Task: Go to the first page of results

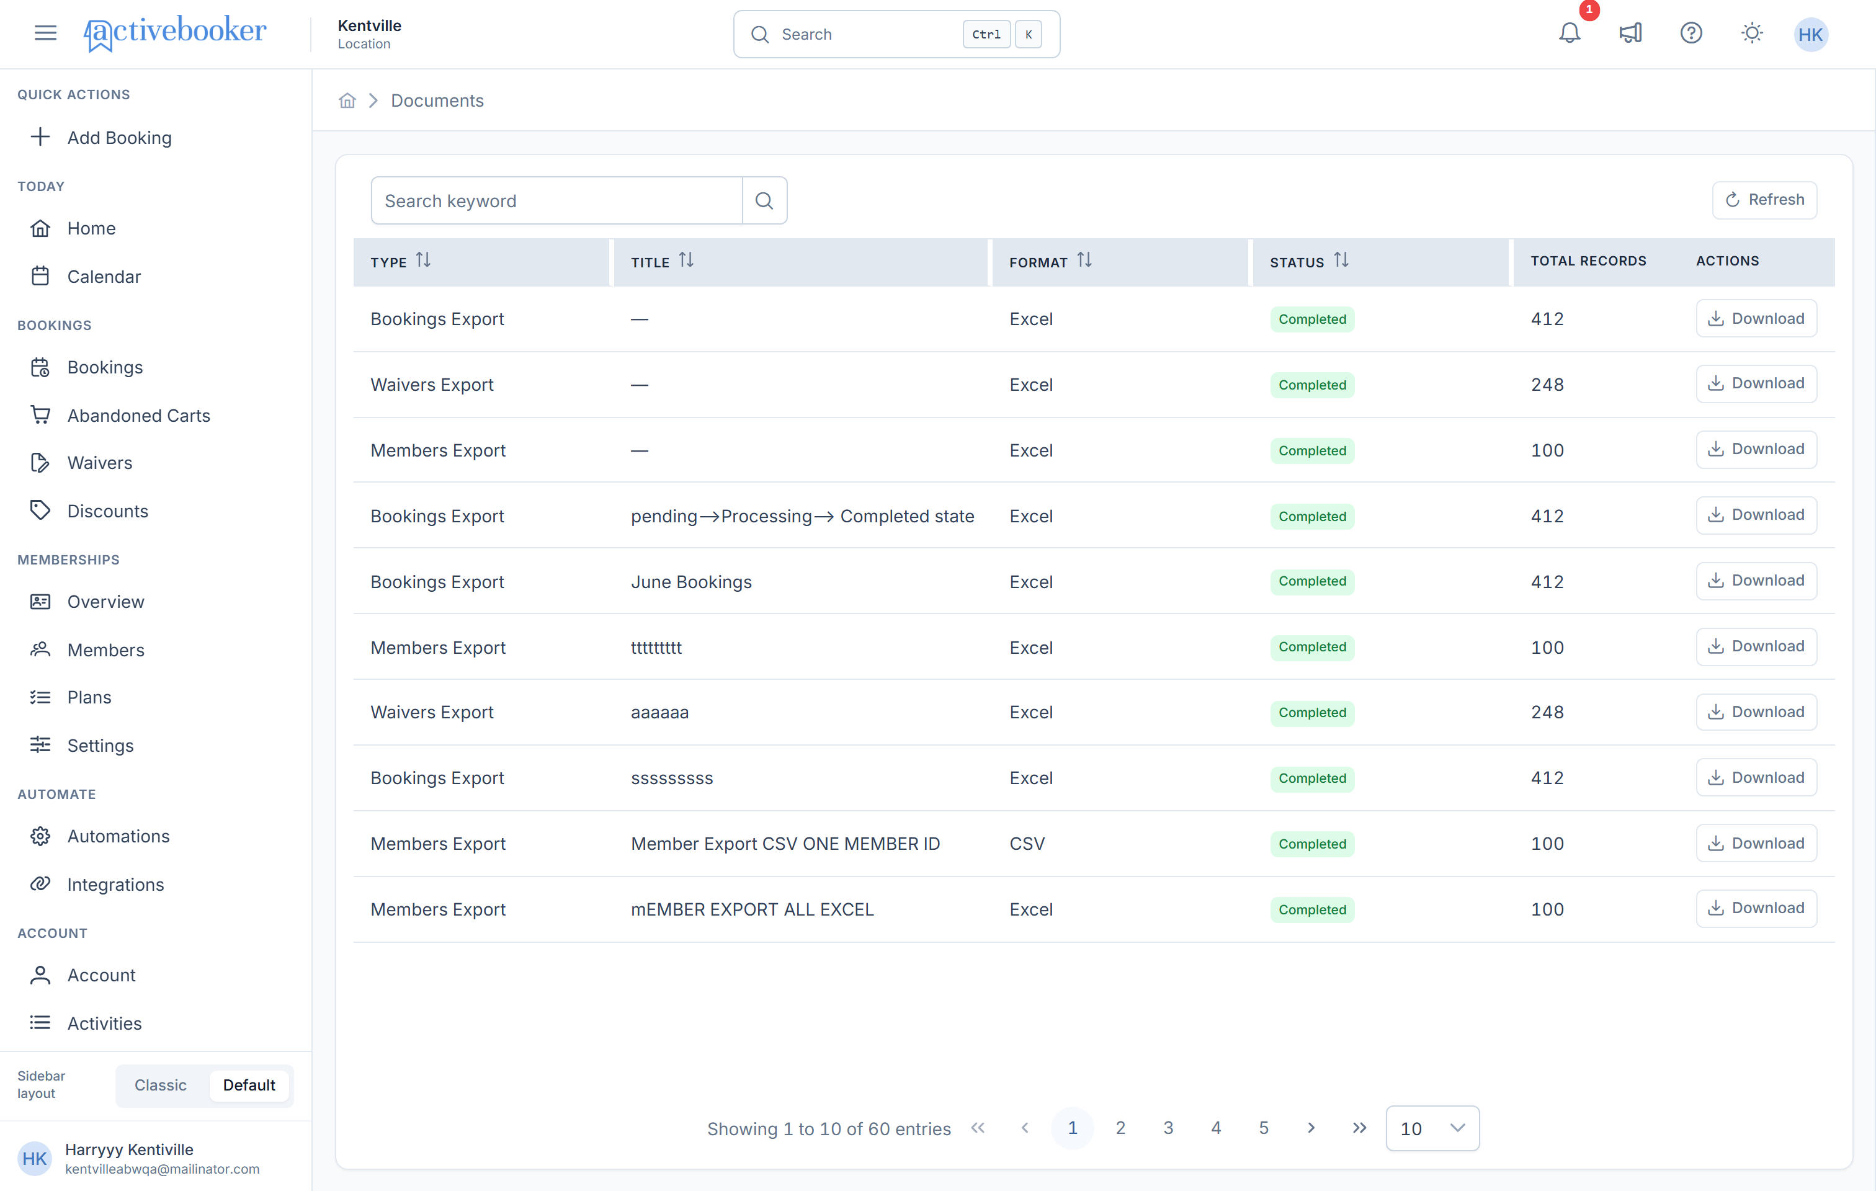Action: tap(978, 1128)
